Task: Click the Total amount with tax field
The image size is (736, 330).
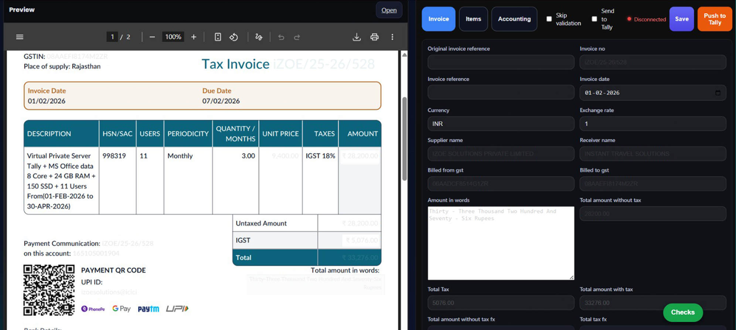Action: point(652,303)
